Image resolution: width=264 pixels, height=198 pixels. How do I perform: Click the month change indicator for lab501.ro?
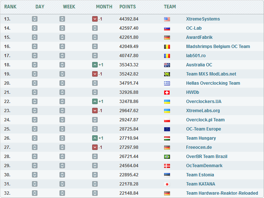coord(95,56)
